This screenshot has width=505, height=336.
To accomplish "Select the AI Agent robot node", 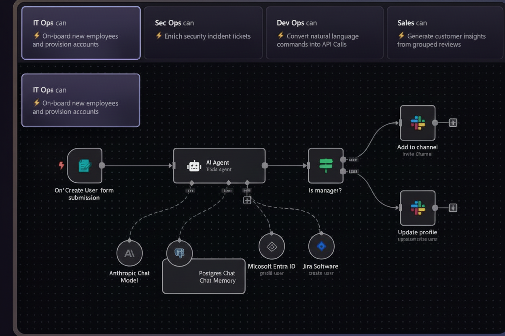I will (219, 166).
